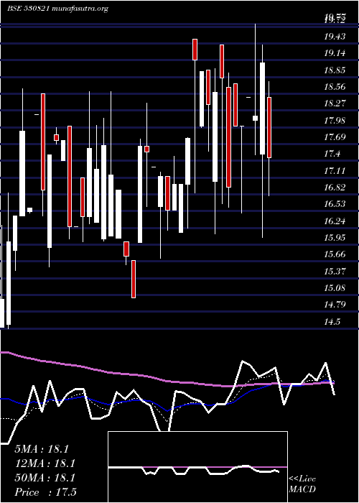Select the 15.66 price axis label

point(335,254)
